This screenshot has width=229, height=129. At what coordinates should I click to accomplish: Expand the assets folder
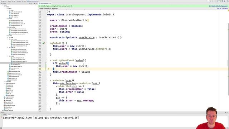(x=4, y=82)
